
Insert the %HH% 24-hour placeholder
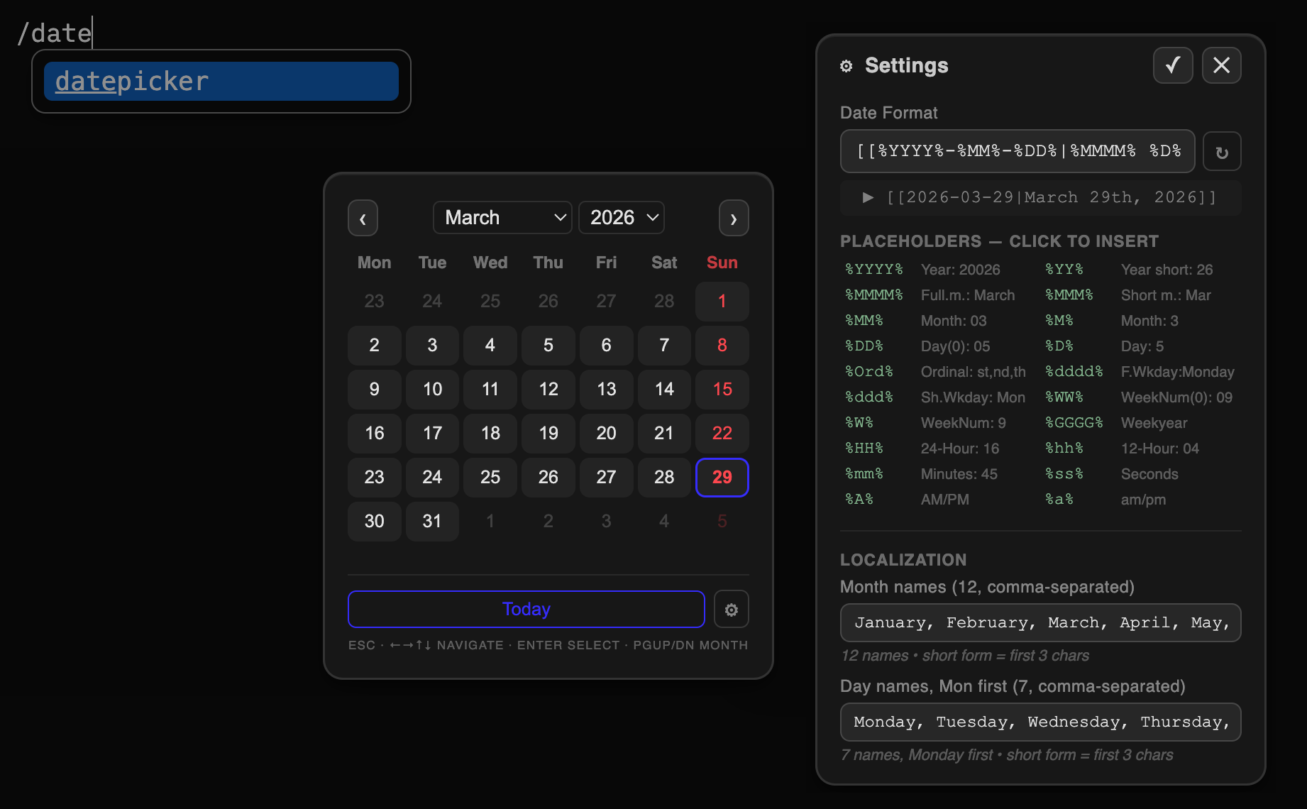[864, 448]
